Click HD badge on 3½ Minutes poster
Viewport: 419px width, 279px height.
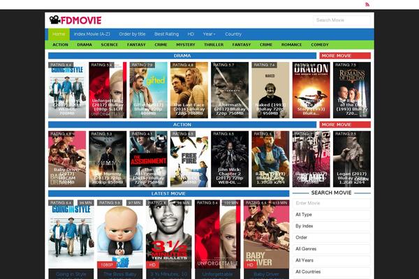152,265
